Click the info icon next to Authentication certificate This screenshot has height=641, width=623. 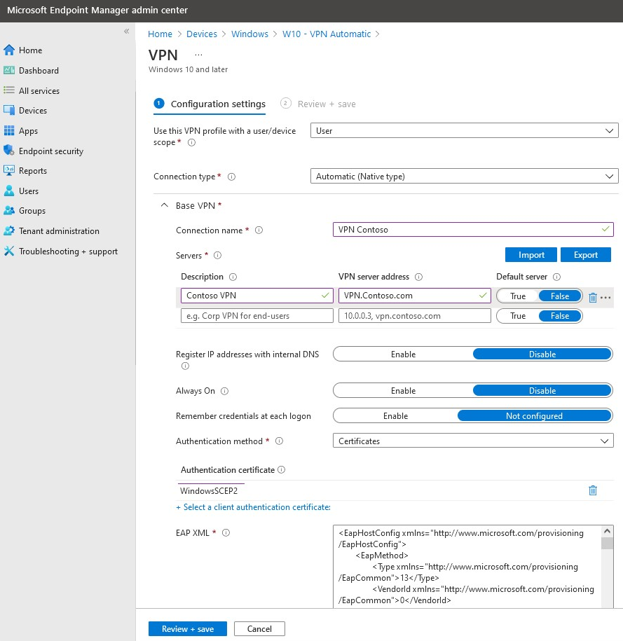point(282,469)
